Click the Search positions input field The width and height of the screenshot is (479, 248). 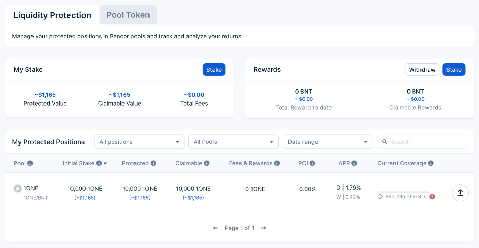click(x=422, y=142)
